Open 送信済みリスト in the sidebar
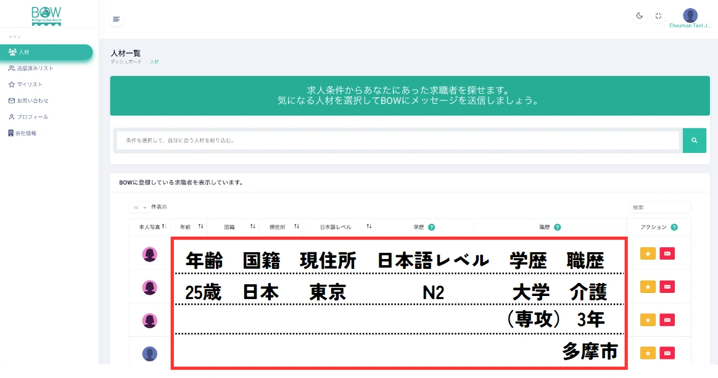Viewport: 718px width, 378px height. 31,68
